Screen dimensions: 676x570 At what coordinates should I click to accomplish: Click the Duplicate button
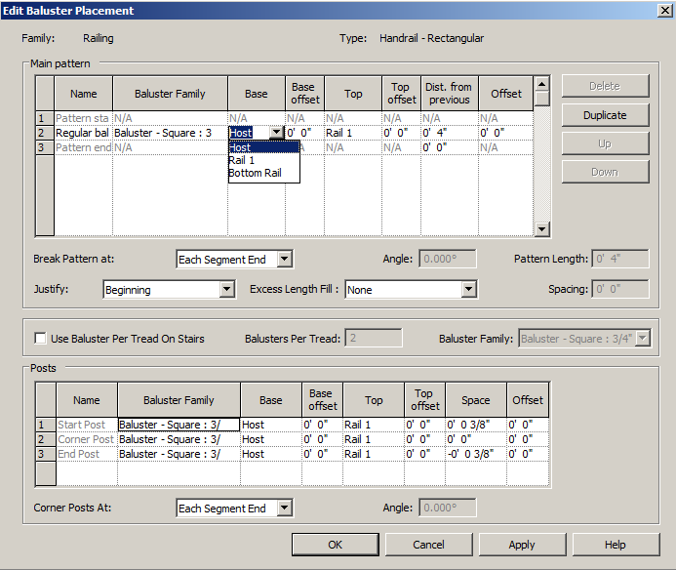(x=605, y=115)
